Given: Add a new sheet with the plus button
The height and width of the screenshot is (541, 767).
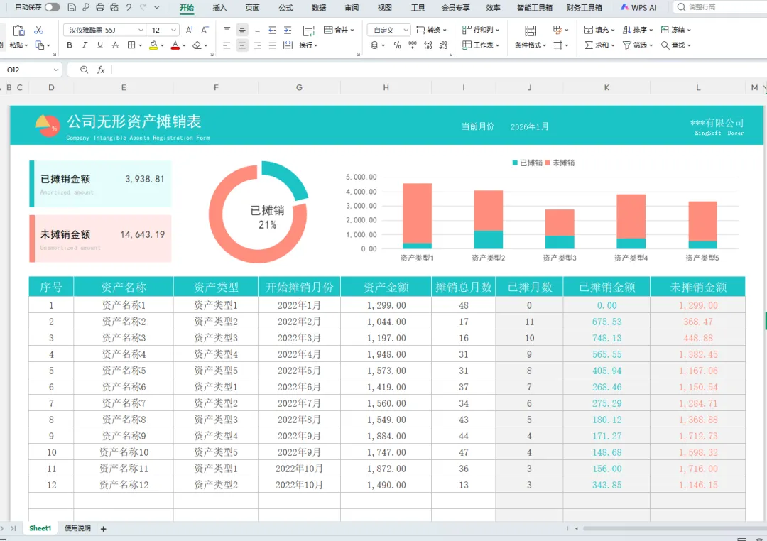Looking at the screenshot, I should click(x=103, y=529).
